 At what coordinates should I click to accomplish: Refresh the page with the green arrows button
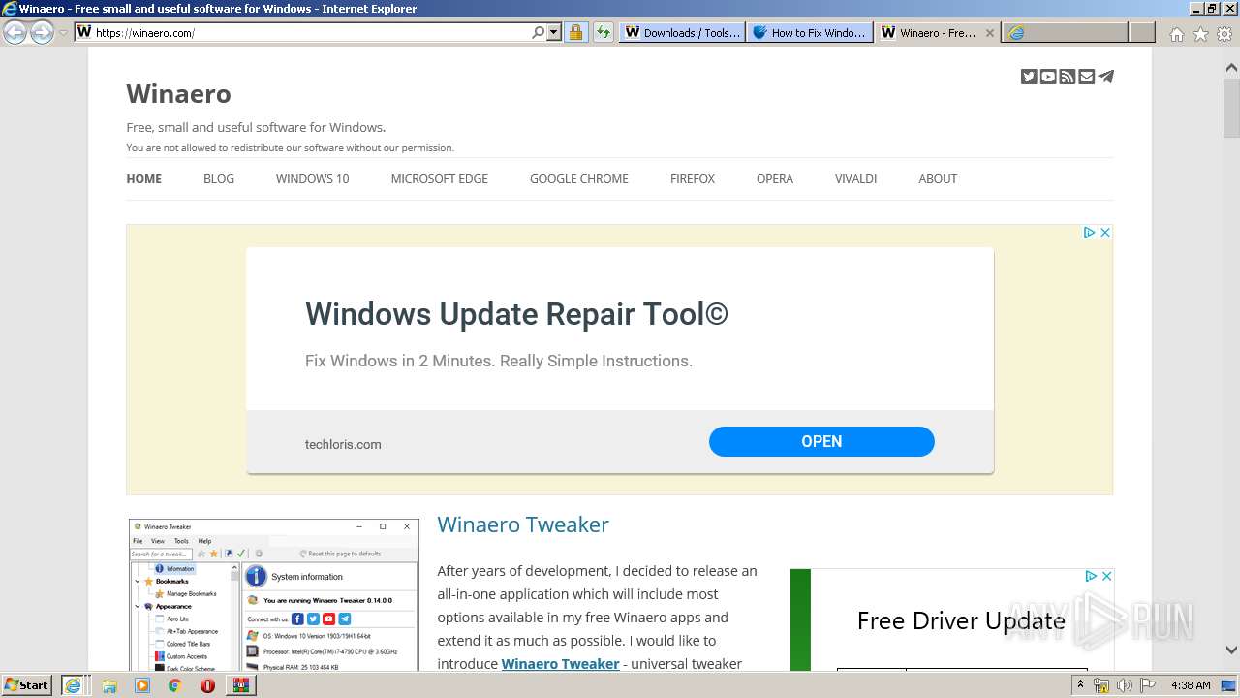[604, 32]
